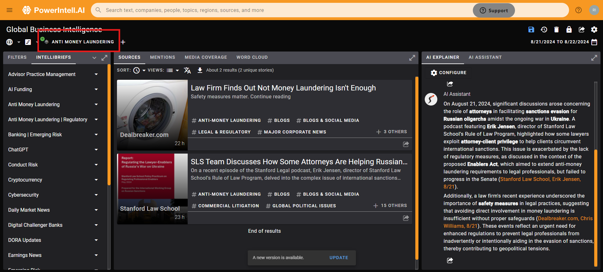Open Law Firm Finds Out article headline

283,88
